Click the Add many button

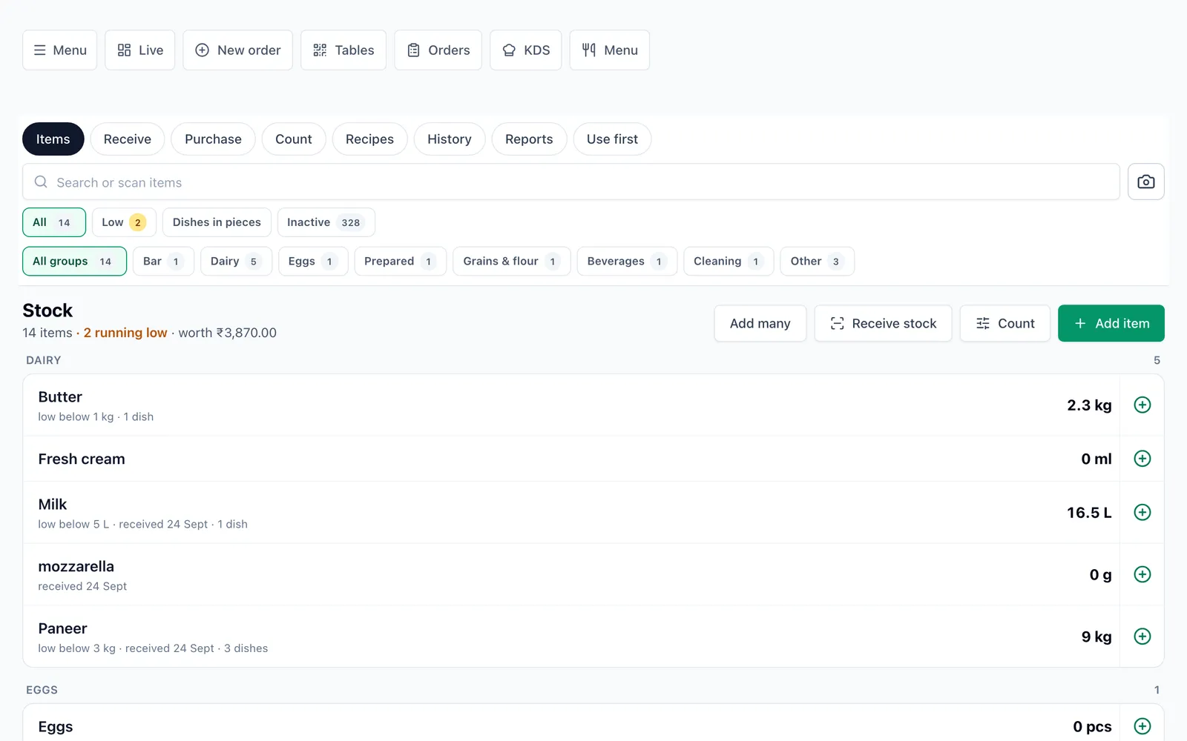click(x=760, y=323)
